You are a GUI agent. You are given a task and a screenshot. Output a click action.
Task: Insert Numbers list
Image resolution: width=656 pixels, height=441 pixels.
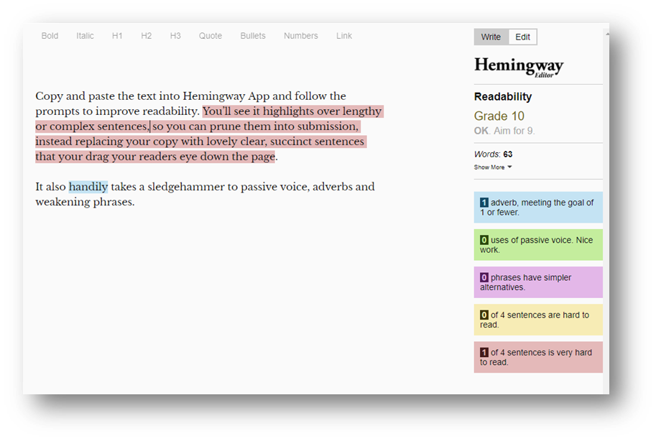[x=301, y=36]
